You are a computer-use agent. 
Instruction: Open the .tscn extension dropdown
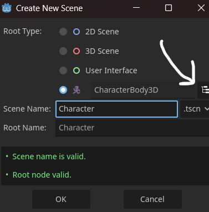tap(195, 109)
